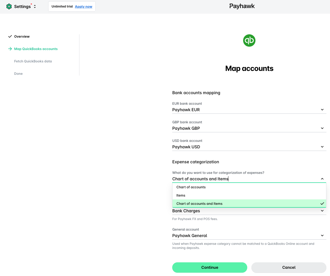This screenshot has height=276, width=330.
Task: Click the categorization question label
Action: tap(218, 173)
